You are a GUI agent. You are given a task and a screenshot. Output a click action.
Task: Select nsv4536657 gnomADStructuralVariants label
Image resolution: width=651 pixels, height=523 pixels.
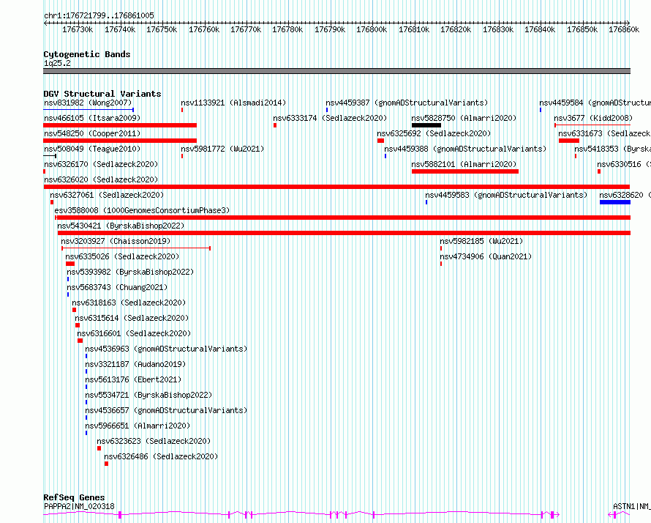(x=166, y=410)
